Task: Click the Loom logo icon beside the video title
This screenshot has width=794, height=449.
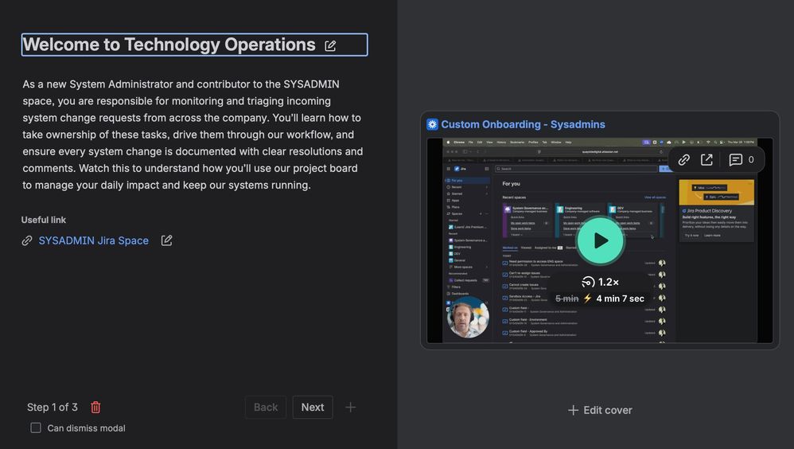Action: pyautogui.click(x=432, y=124)
